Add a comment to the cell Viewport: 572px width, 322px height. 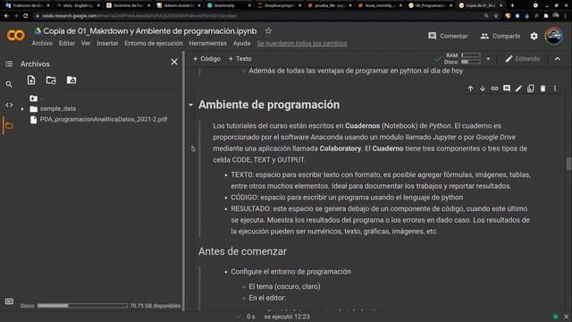coord(507,89)
